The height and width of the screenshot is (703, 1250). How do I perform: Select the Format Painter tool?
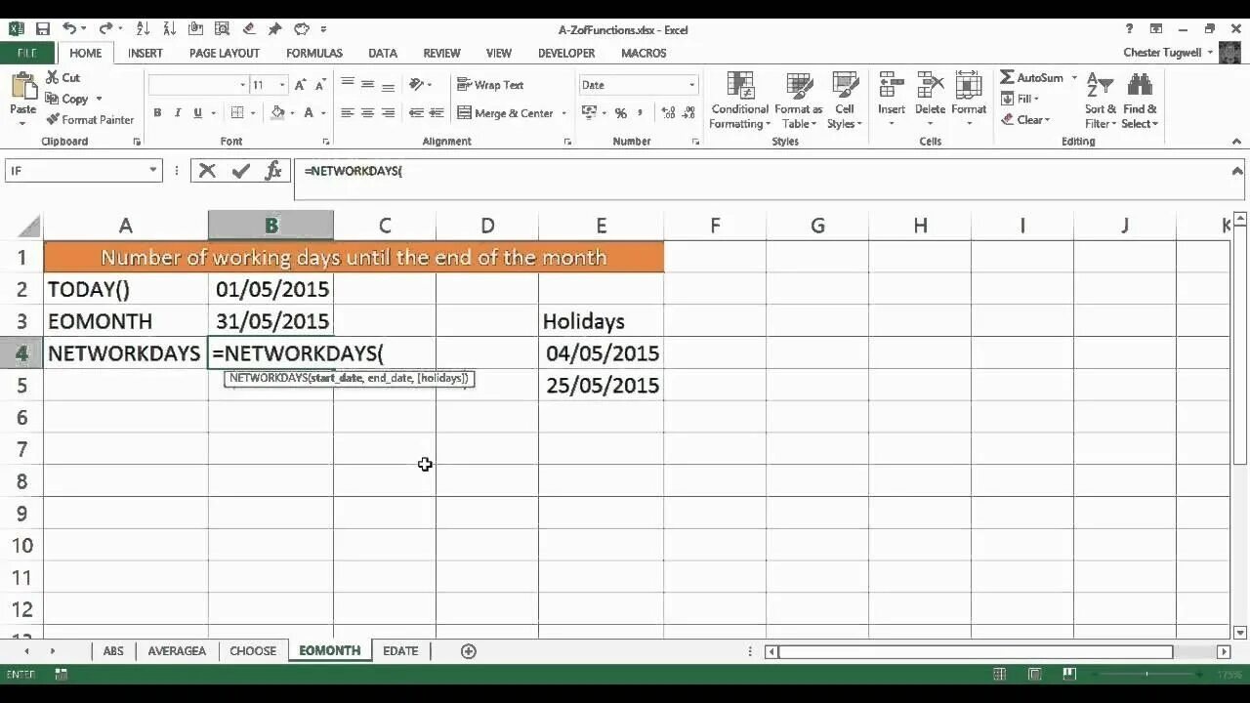[x=90, y=119]
